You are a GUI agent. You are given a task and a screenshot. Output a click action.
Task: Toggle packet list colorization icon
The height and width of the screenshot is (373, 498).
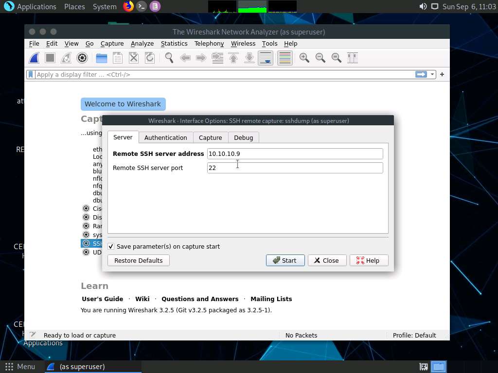[x=285, y=58]
